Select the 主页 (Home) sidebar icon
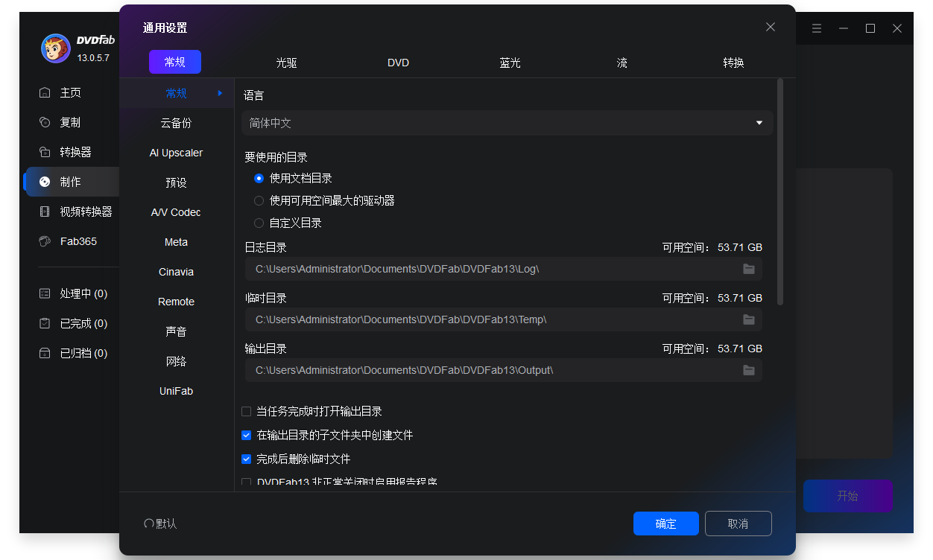The image size is (933, 560). pyautogui.click(x=45, y=92)
